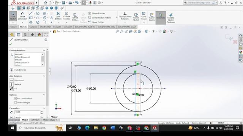243x136 pixels.
Task: Switch to the SOLIDWORKS Add-Ins tab
Action: [x=85, y=27]
